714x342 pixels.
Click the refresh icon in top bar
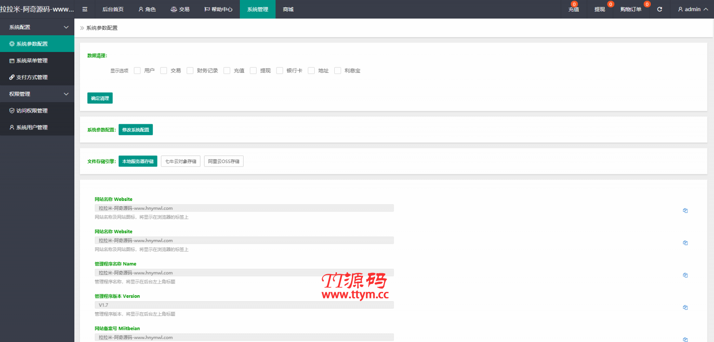659,9
